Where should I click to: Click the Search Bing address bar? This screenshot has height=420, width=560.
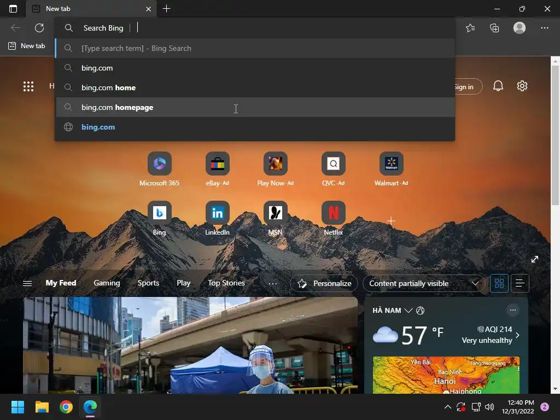tap(255, 28)
